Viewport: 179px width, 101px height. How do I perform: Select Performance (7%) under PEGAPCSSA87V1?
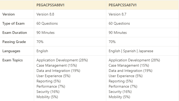123,86
